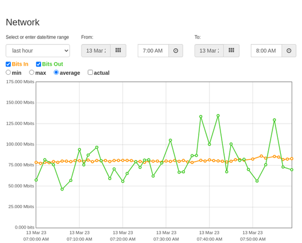The image size is (302, 243).
Task: Click the '07:30:00 AM' x-axis label
Action: tap(166, 239)
